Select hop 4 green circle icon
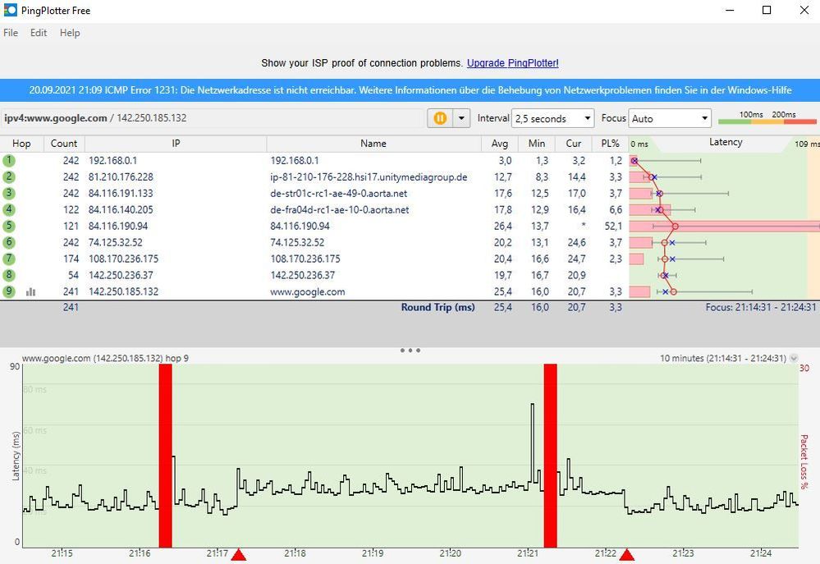Screen dimensions: 820x564 tap(9, 210)
